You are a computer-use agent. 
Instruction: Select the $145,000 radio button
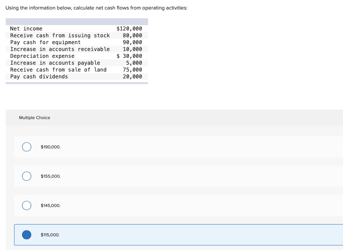27,205
